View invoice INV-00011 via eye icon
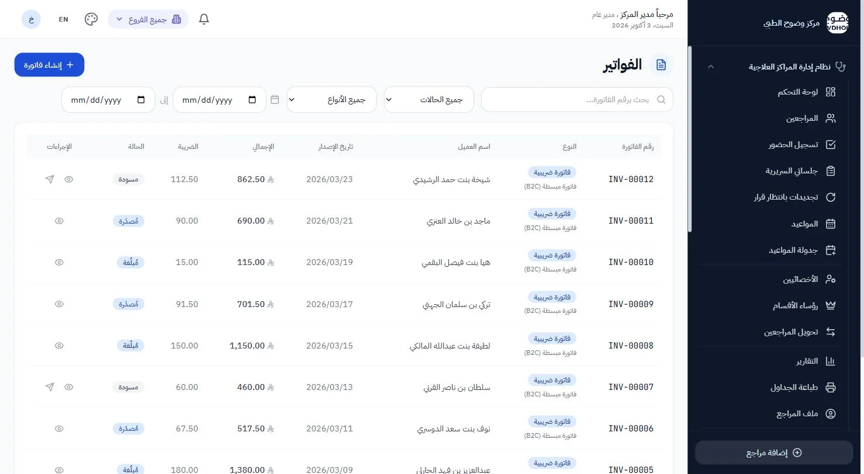 [59, 221]
